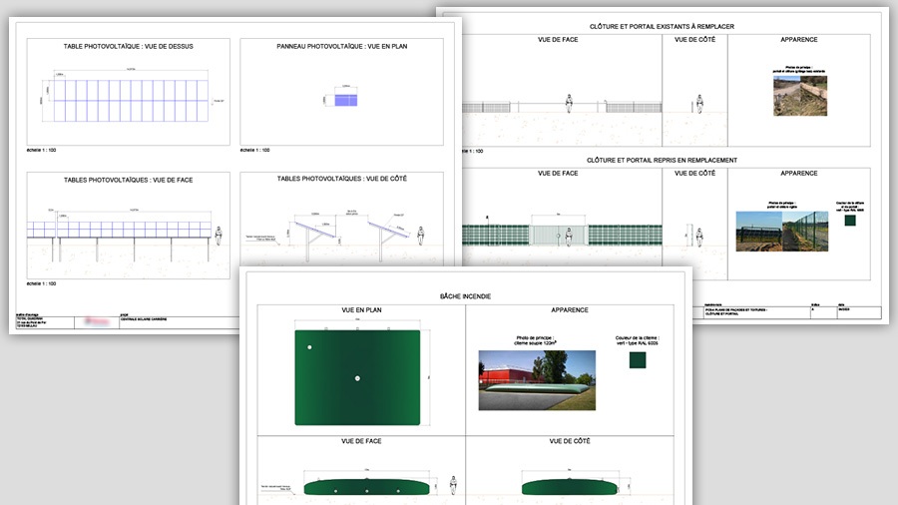This screenshot has width=898, height=505.
Task: Click the 'TABLES PHOTOVOLTAÏQUES : VUE DE CÔTÉ' heading
Action: (342, 179)
